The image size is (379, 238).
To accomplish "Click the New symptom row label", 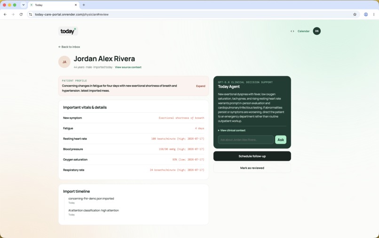I will click(x=72, y=118).
